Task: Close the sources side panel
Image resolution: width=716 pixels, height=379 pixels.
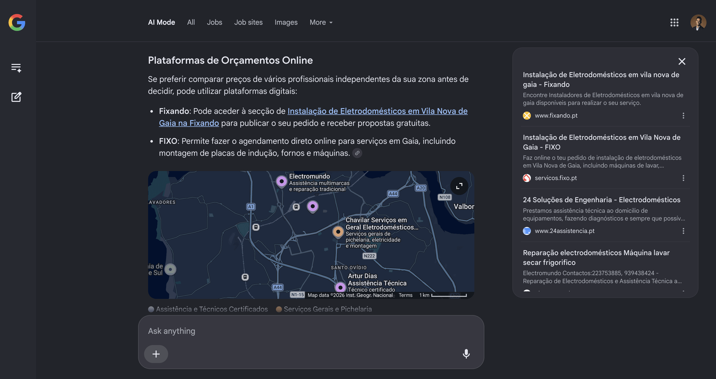Action: (x=682, y=61)
